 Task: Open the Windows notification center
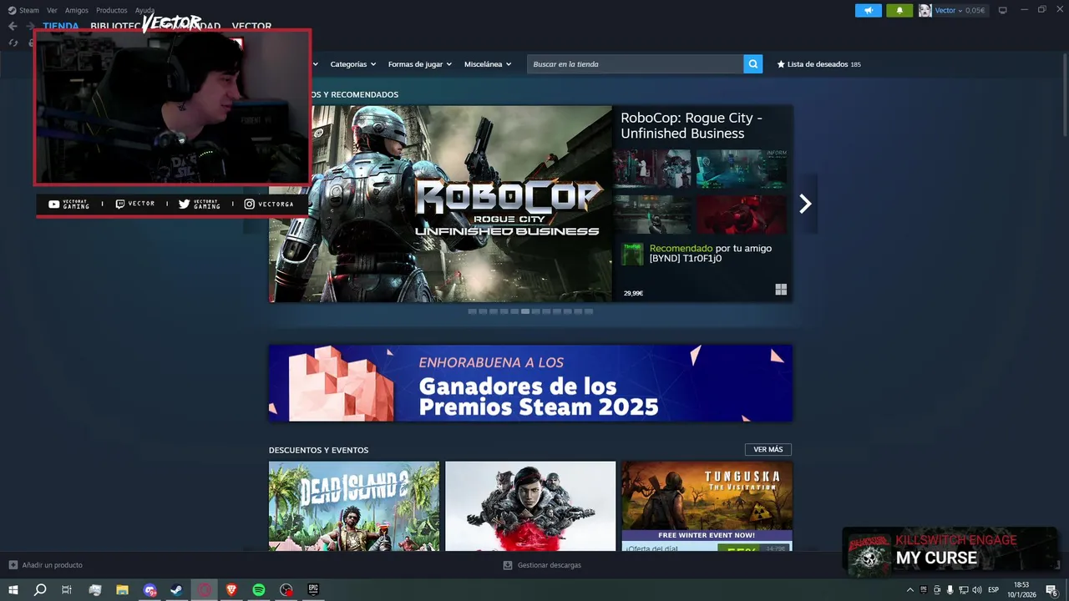tap(1052, 590)
